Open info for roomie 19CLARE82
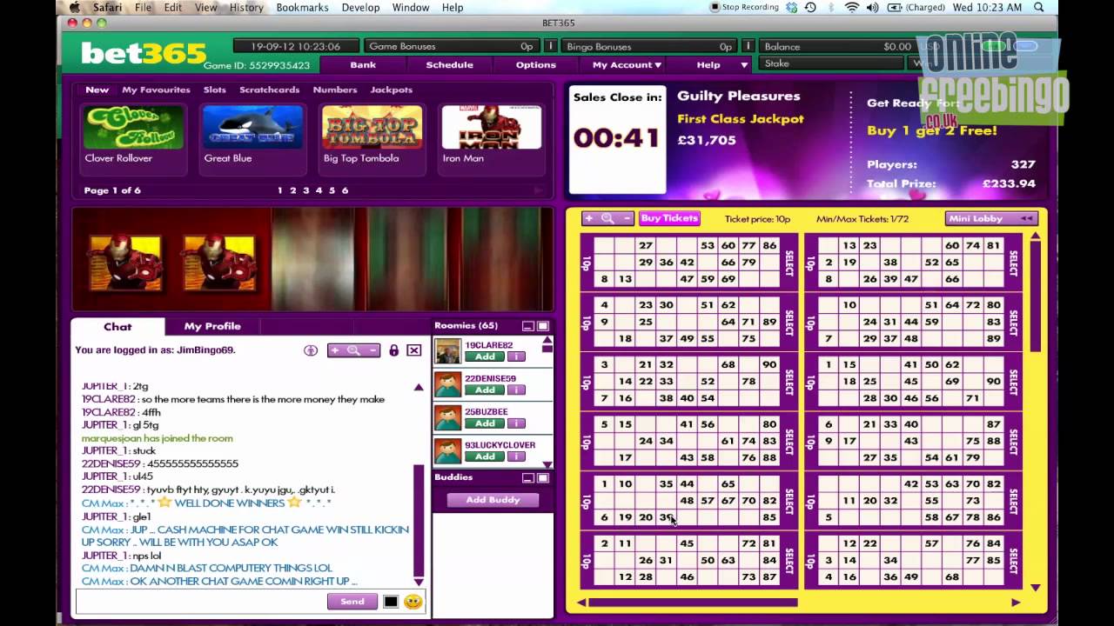The height and width of the screenshot is (626, 1114). (x=516, y=356)
